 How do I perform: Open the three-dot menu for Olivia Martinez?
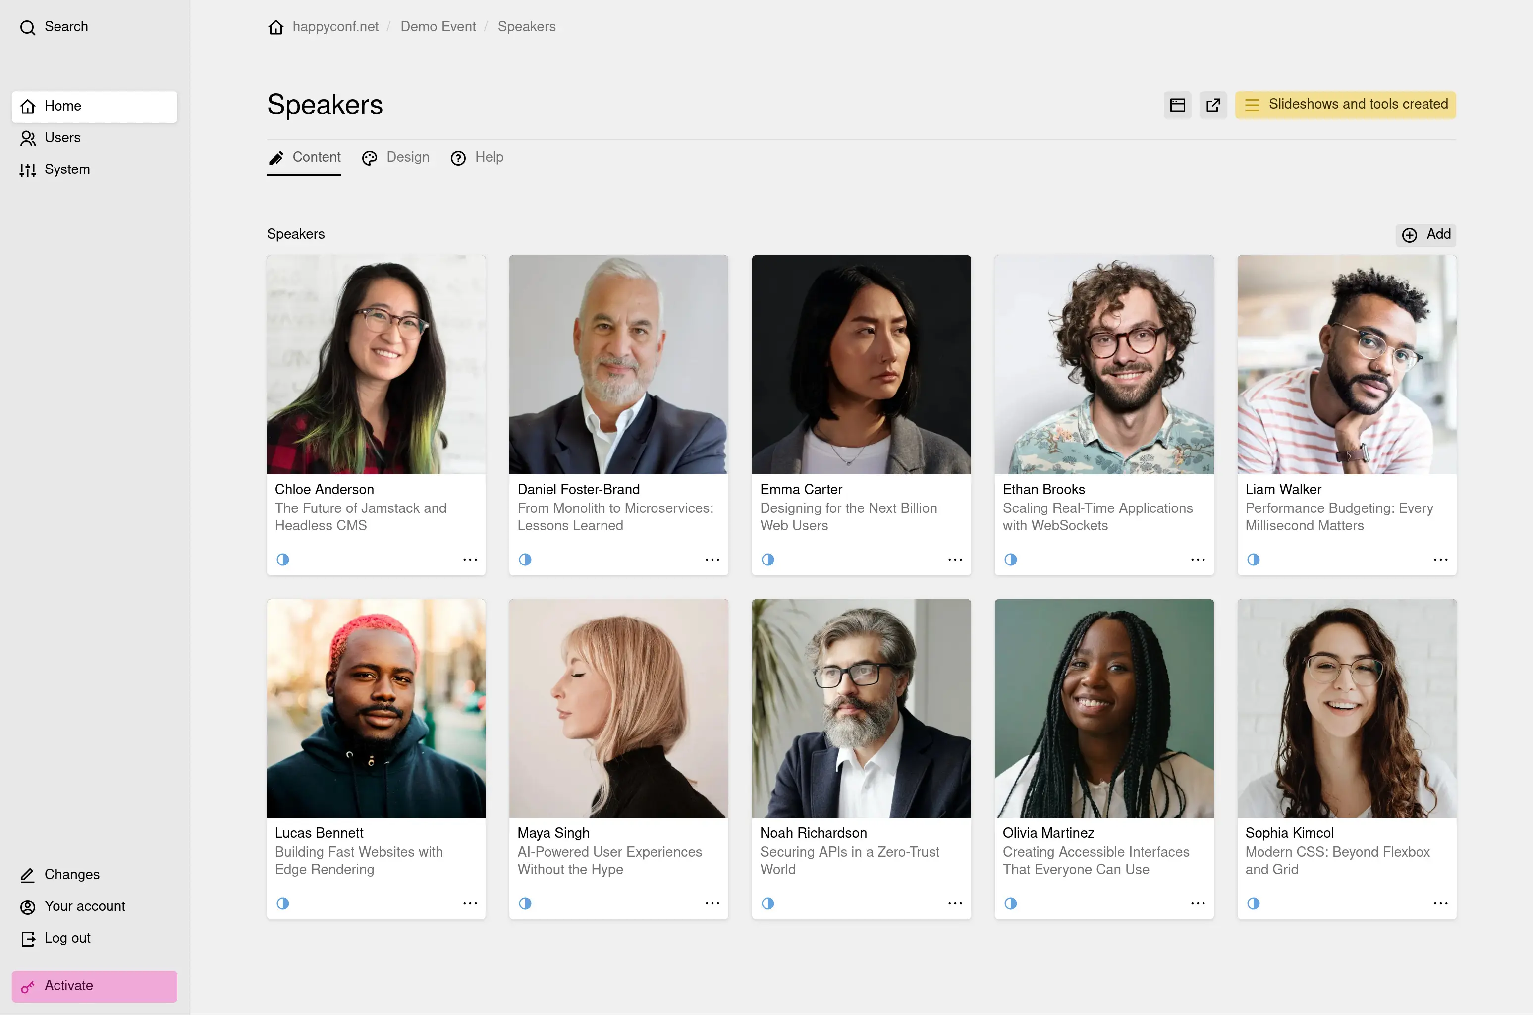(1197, 903)
